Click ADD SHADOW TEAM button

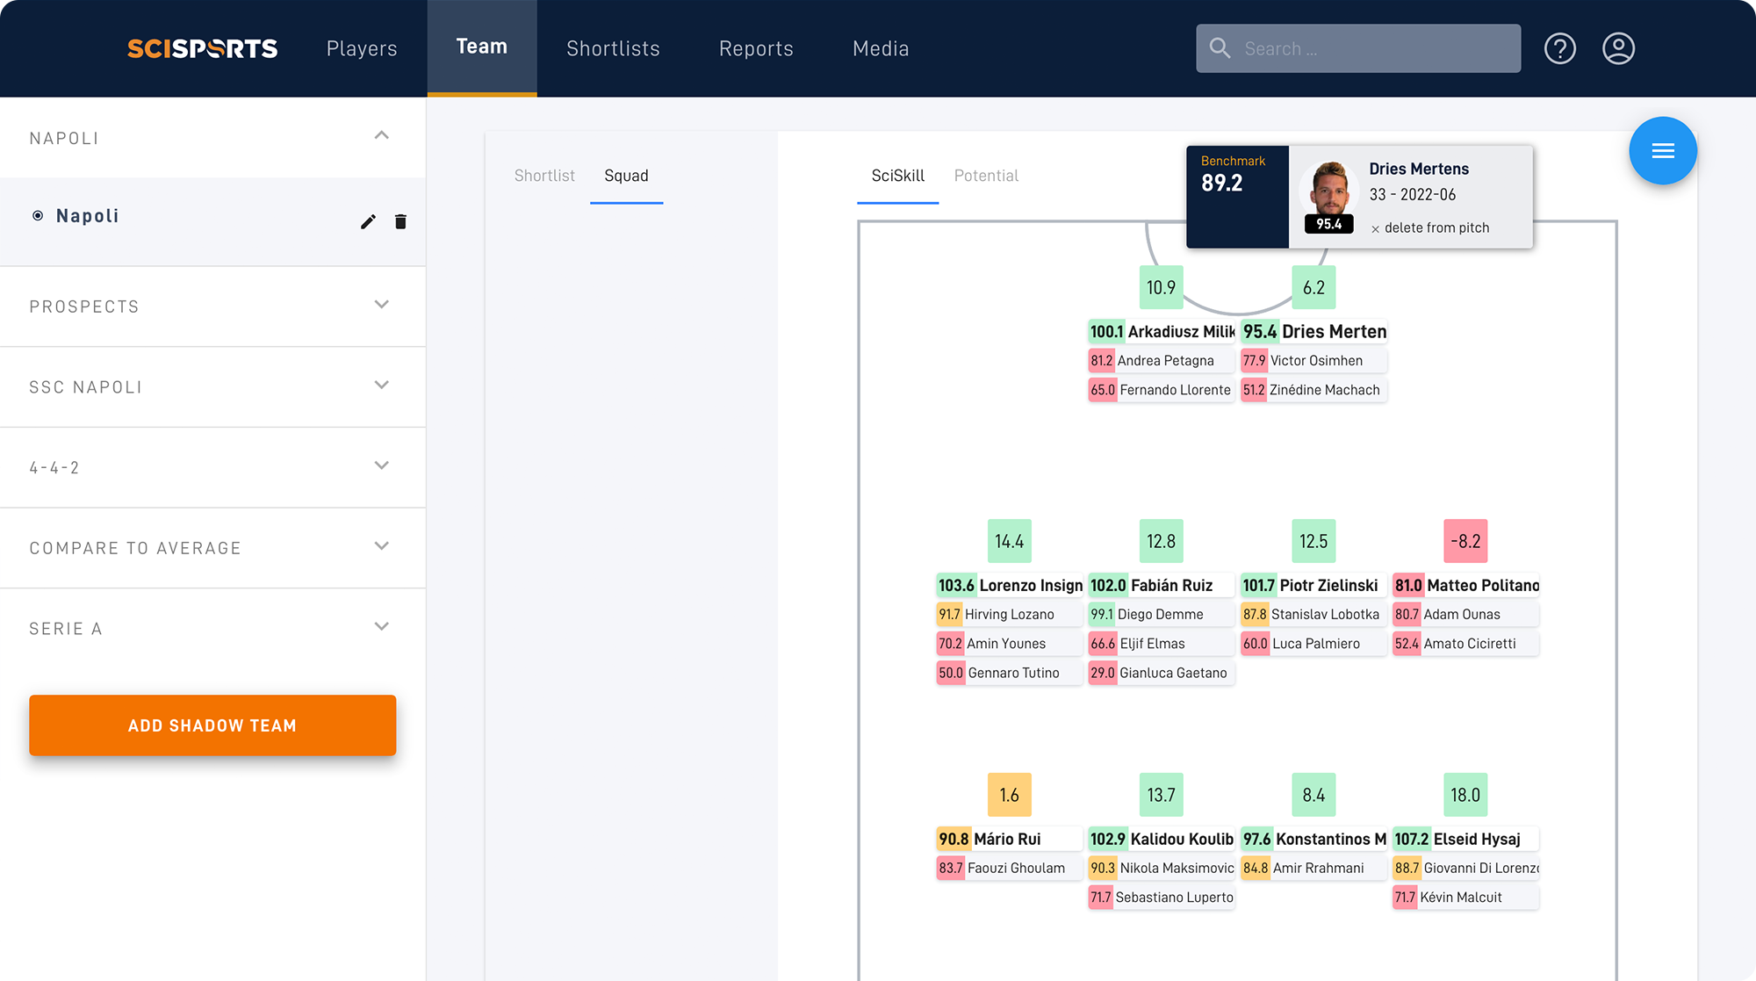(212, 725)
